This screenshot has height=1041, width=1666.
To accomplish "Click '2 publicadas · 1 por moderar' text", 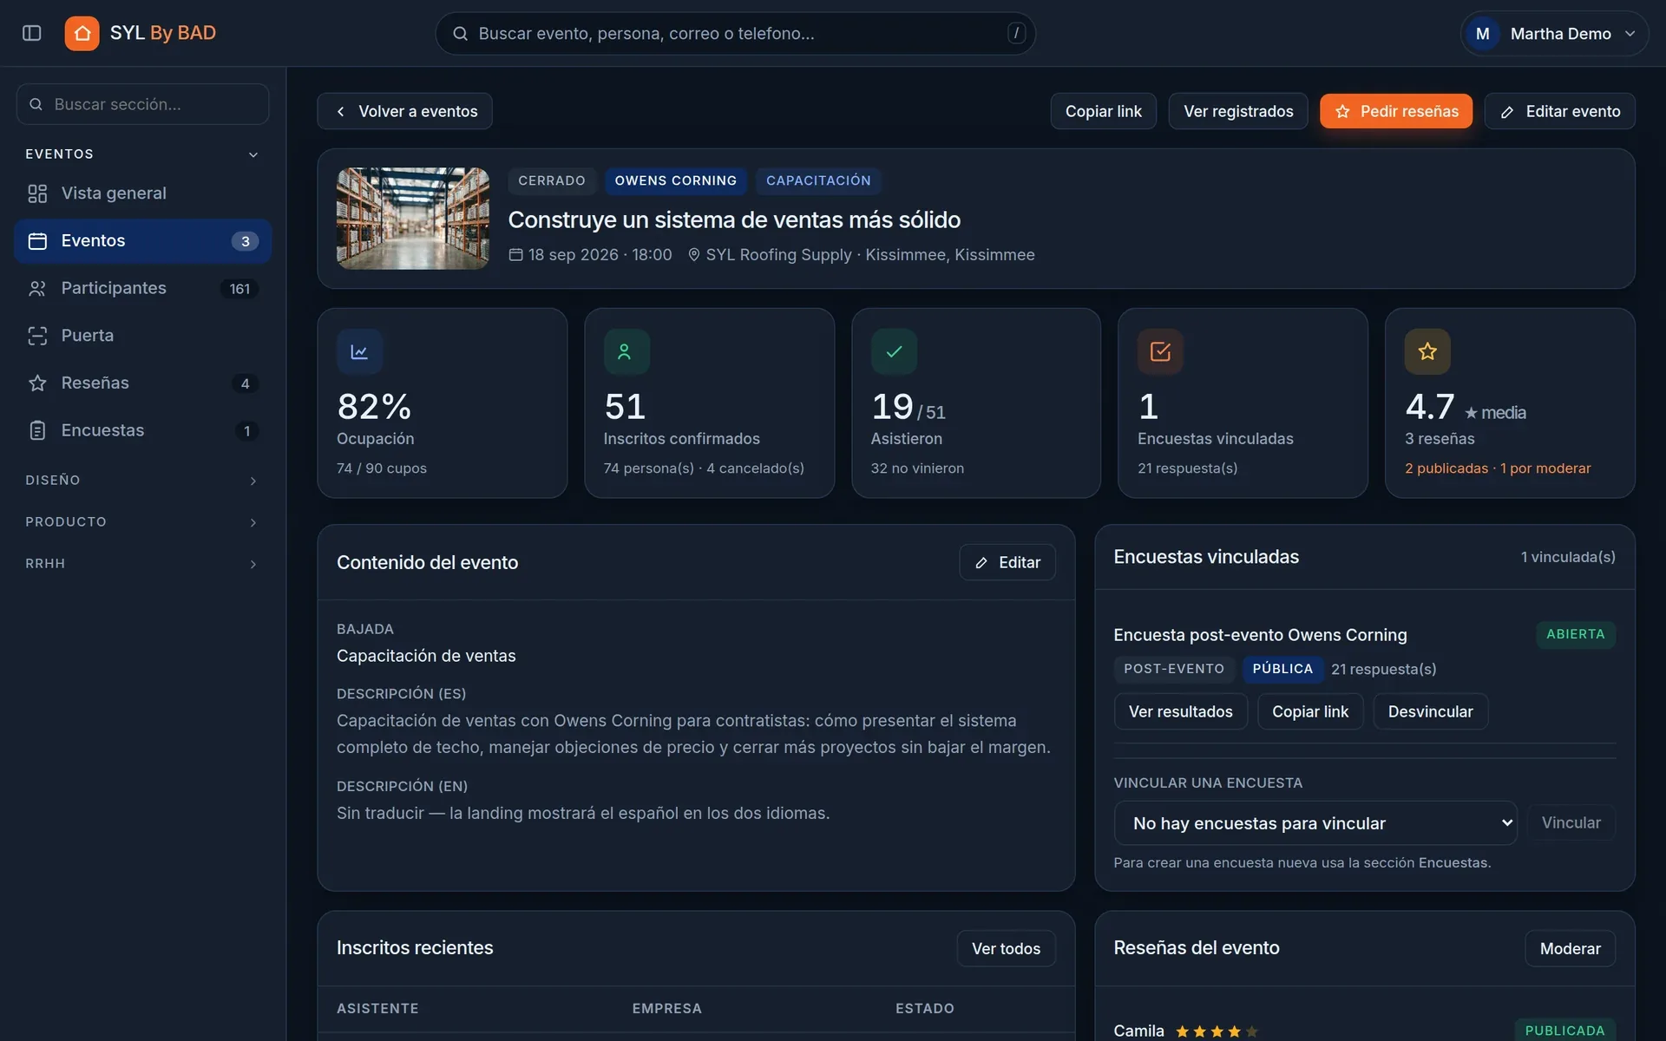I will tap(1498, 468).
